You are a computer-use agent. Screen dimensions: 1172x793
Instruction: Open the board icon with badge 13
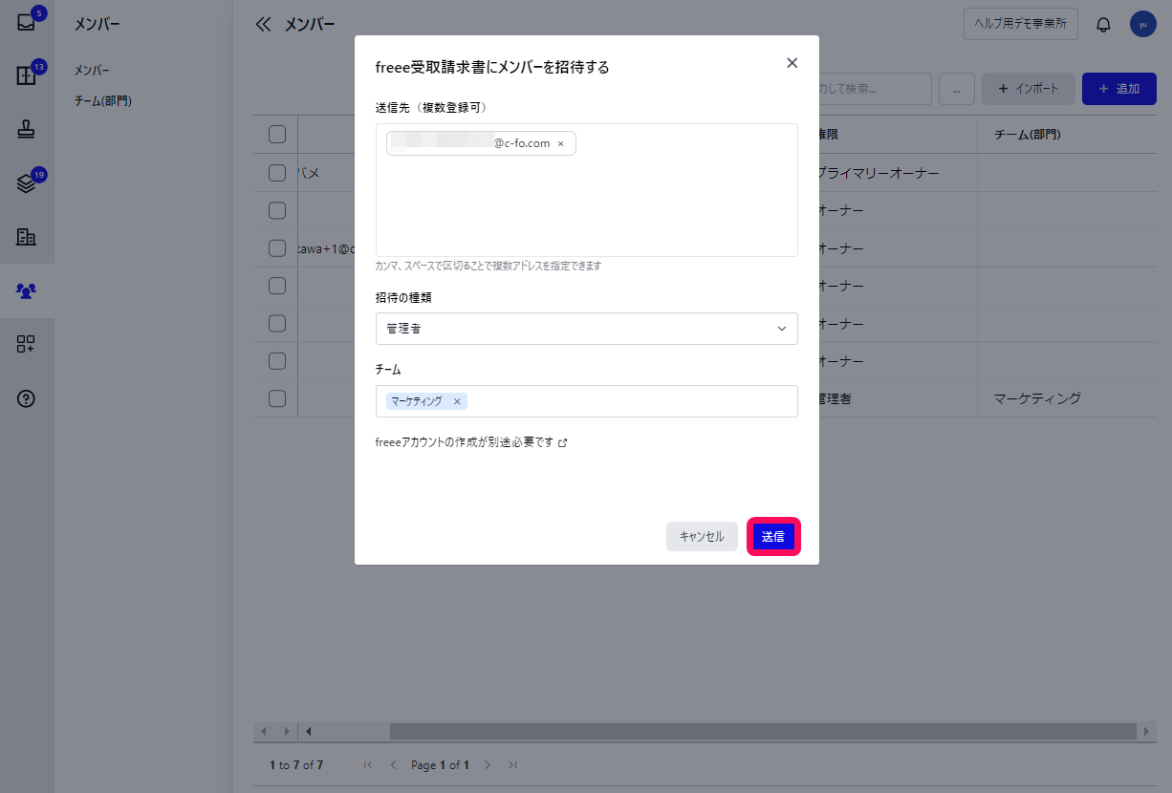coord(27,76)
